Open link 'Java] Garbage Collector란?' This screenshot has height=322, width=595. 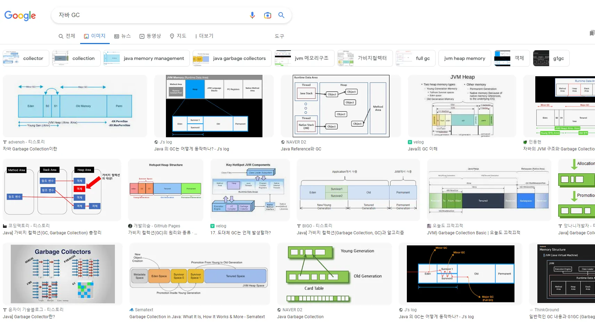(x=29, y=317)
